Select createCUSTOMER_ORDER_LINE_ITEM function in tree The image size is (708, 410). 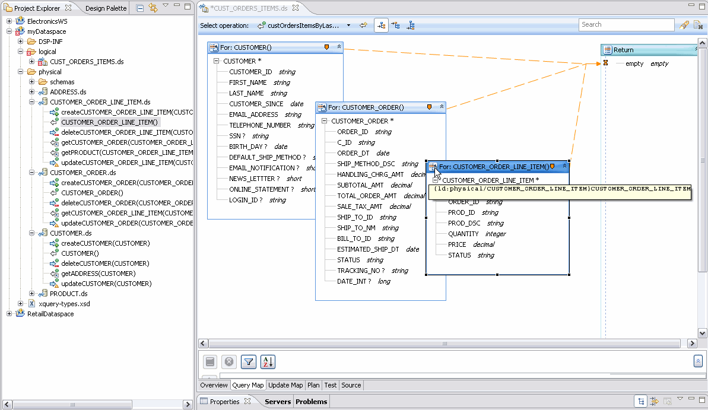point(127,112)
